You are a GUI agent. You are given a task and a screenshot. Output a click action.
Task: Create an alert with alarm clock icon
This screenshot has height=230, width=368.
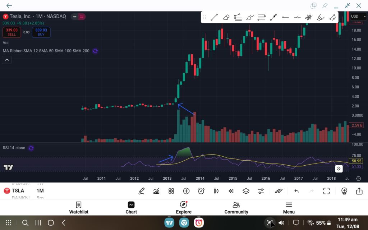pos(201,191)
